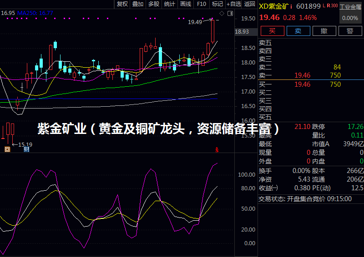Click the XD紫金矿 stock name
The height and width of the screenshot is (257, 364).
coord(273,6)
